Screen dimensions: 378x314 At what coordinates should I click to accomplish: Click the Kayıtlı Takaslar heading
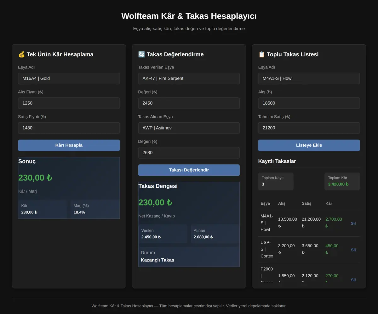pos(277,161)
